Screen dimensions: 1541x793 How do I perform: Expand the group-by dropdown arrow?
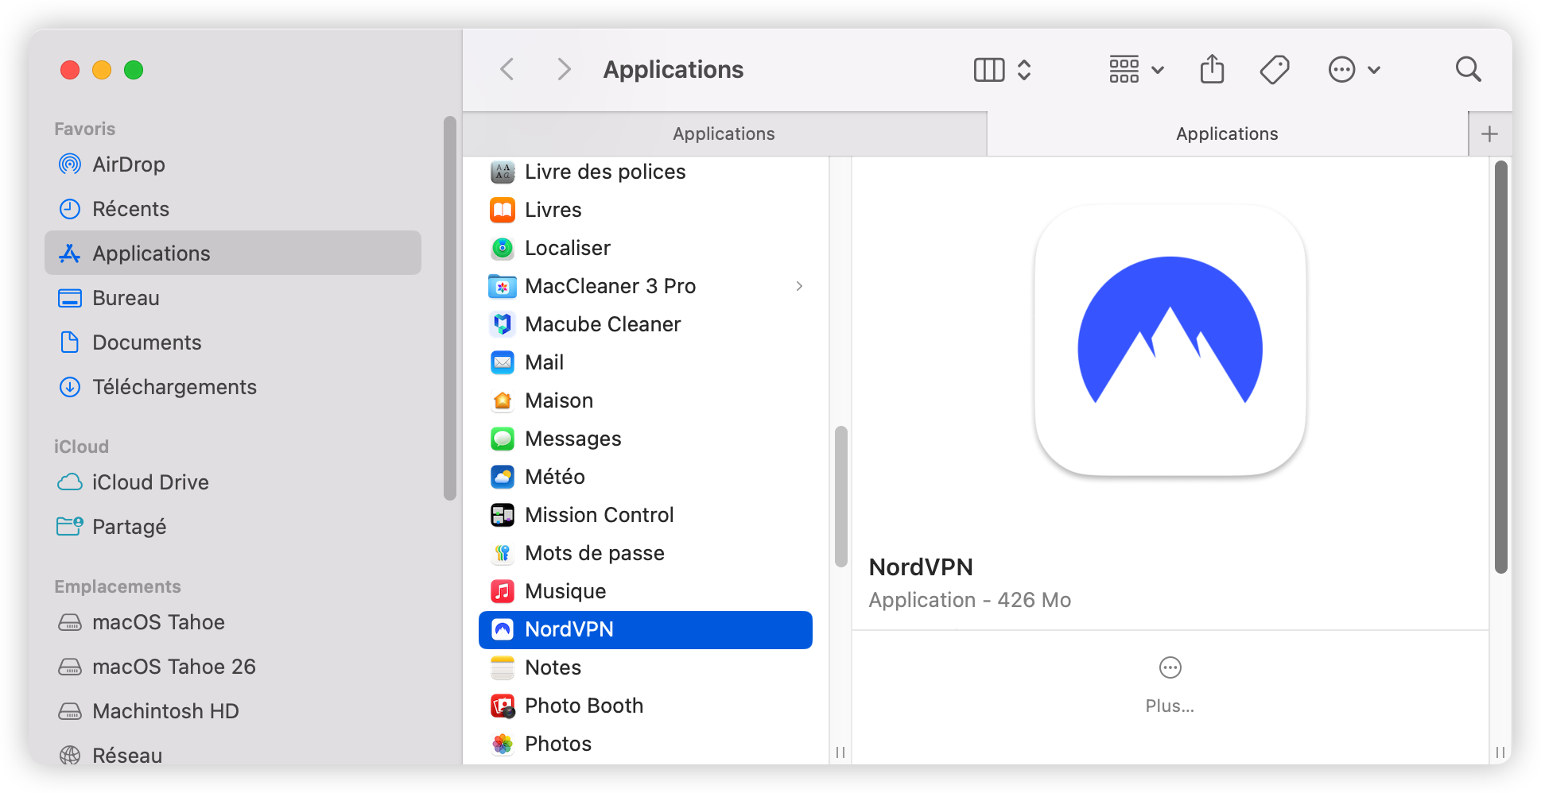pyautogui.click(x=1158, y=70)
